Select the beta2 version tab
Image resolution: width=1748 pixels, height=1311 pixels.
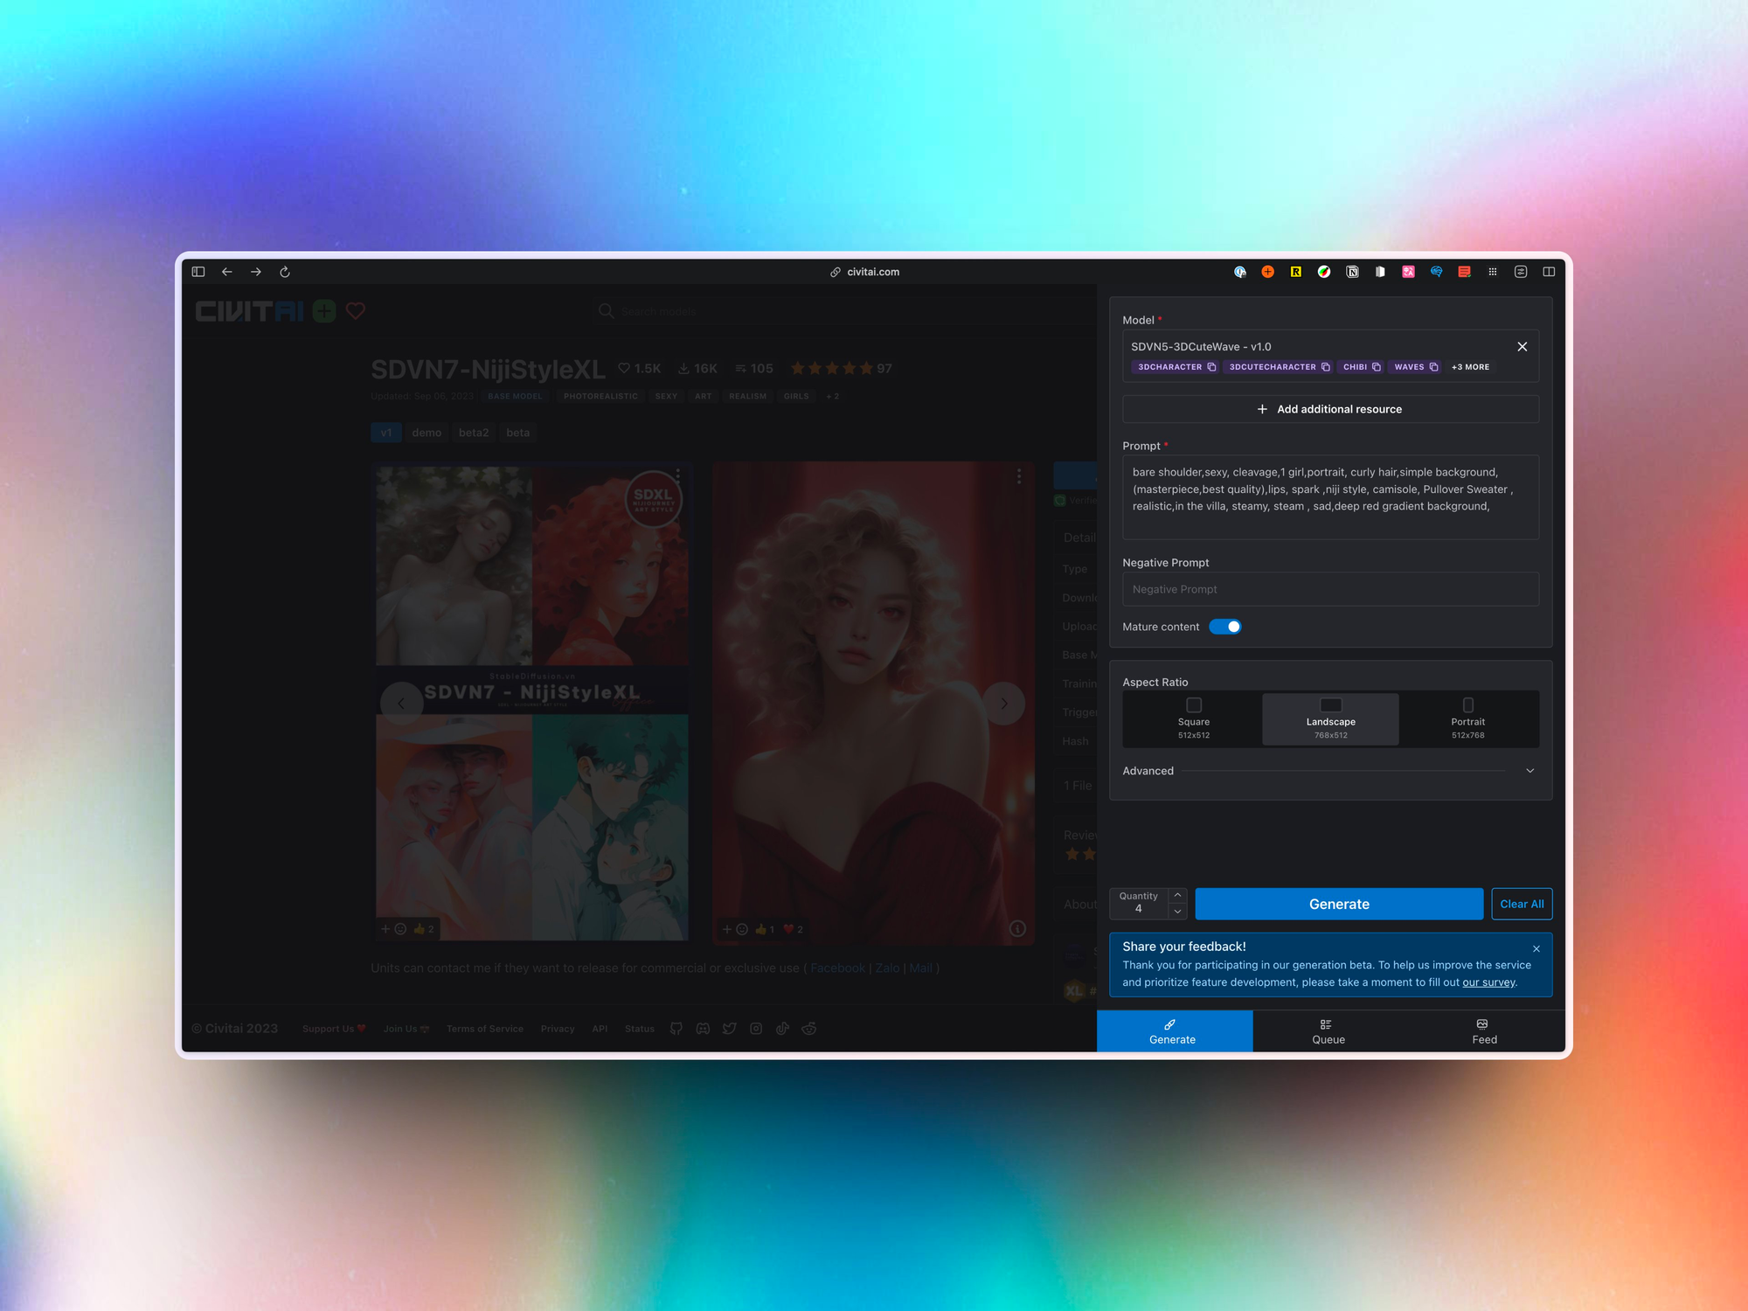[474, 433]
